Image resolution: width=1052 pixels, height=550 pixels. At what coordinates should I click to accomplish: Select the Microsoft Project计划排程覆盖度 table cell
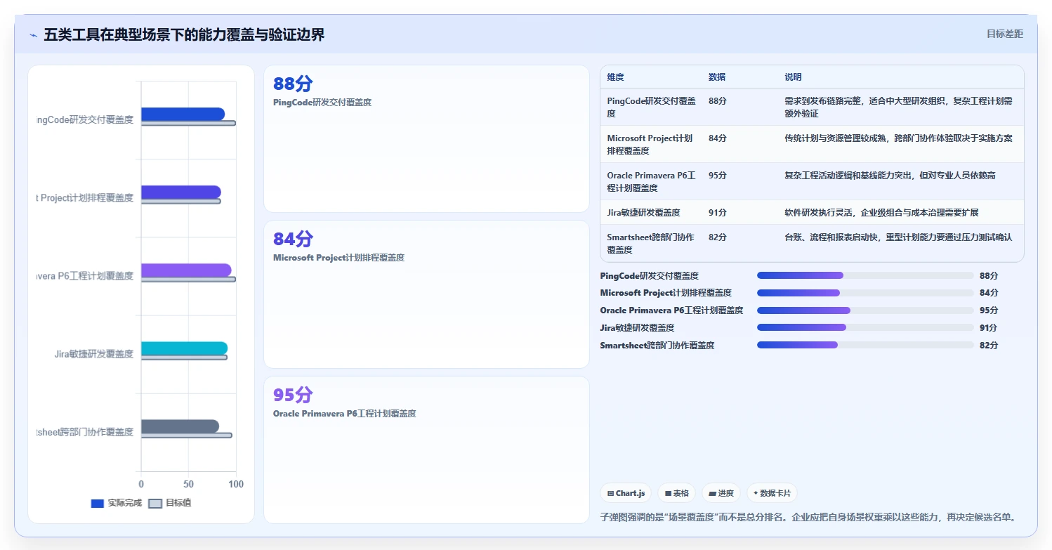[x=650, y=144]
